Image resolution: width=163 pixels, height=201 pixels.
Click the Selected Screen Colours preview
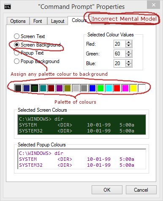(81, 125)
